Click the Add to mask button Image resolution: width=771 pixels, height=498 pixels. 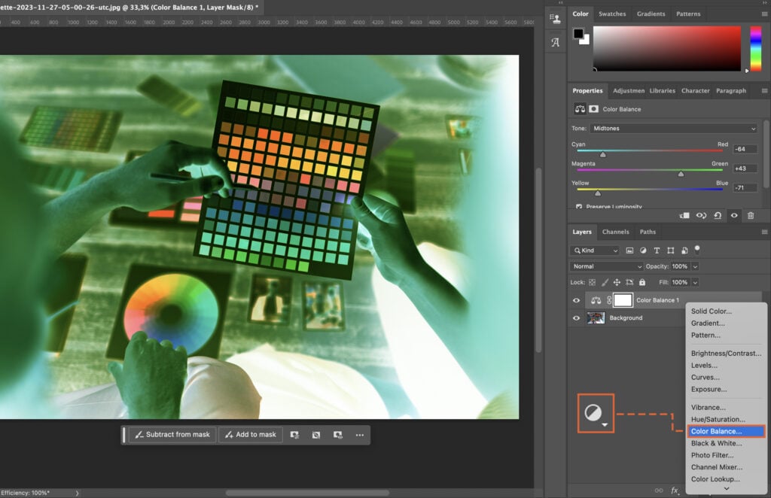250,435
